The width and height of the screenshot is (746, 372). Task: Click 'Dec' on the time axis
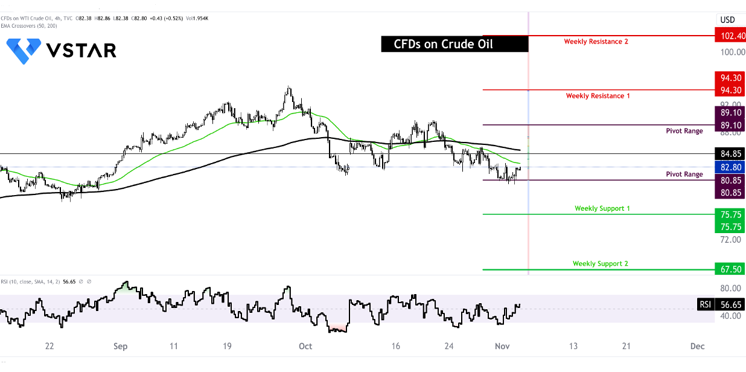click(697, 347)
